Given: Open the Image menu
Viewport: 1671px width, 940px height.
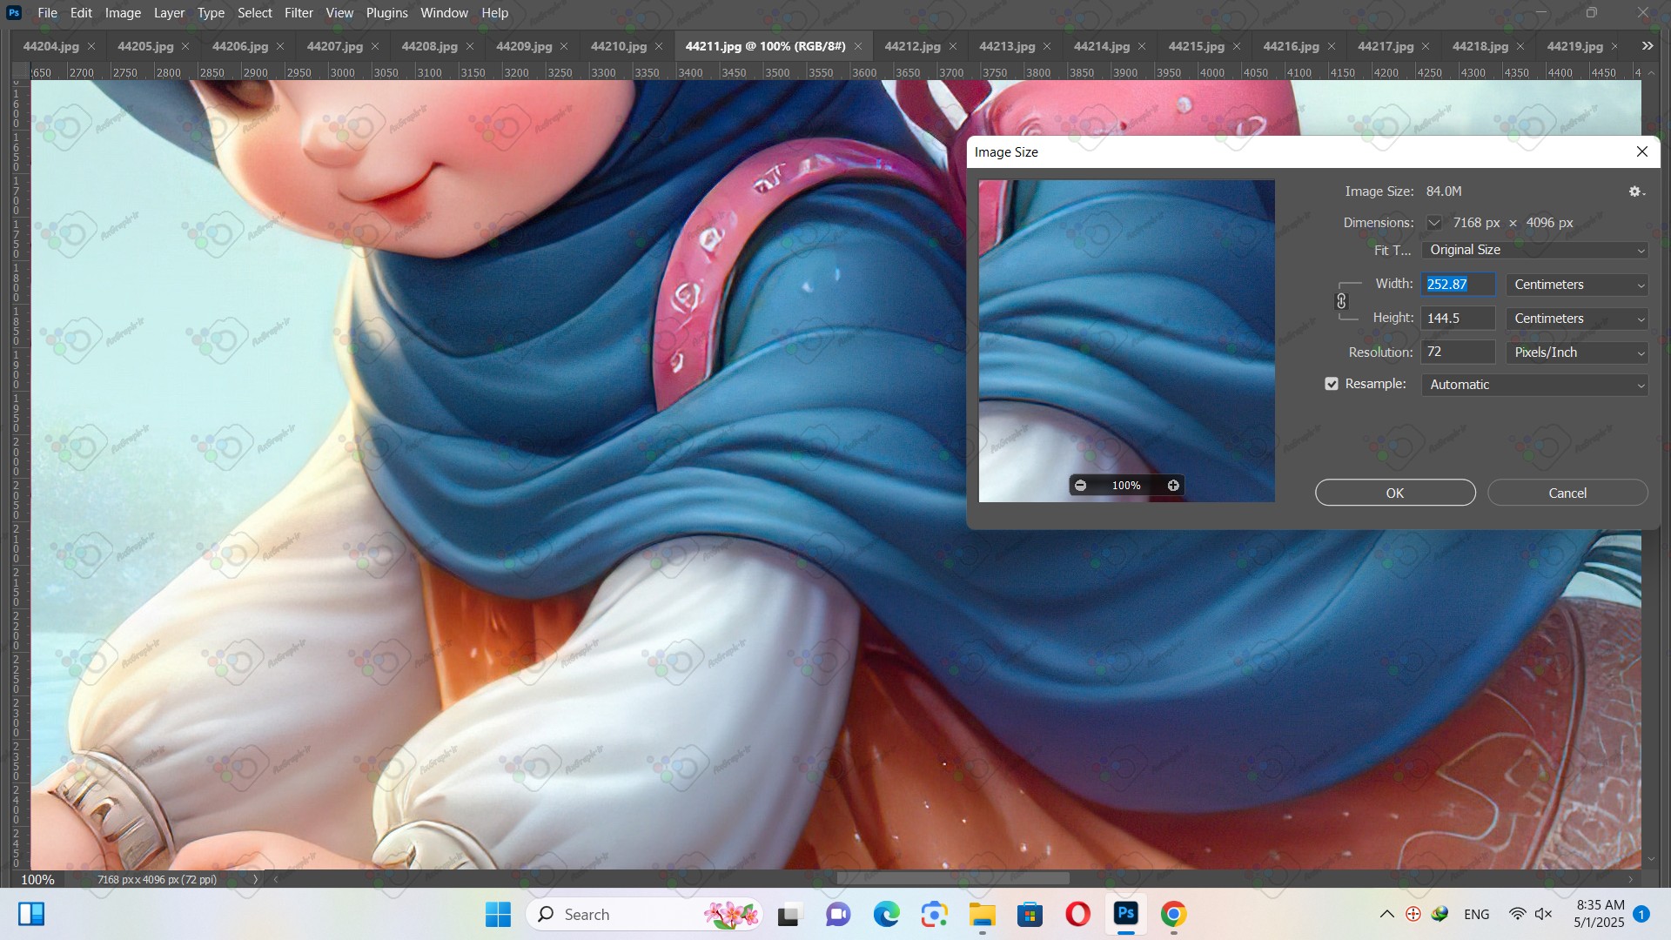Looking at the screenshot, I should (123, 13).
